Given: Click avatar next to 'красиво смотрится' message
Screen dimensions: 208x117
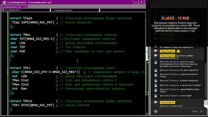Looking at the screenshot, I should [x=156, y=81].
